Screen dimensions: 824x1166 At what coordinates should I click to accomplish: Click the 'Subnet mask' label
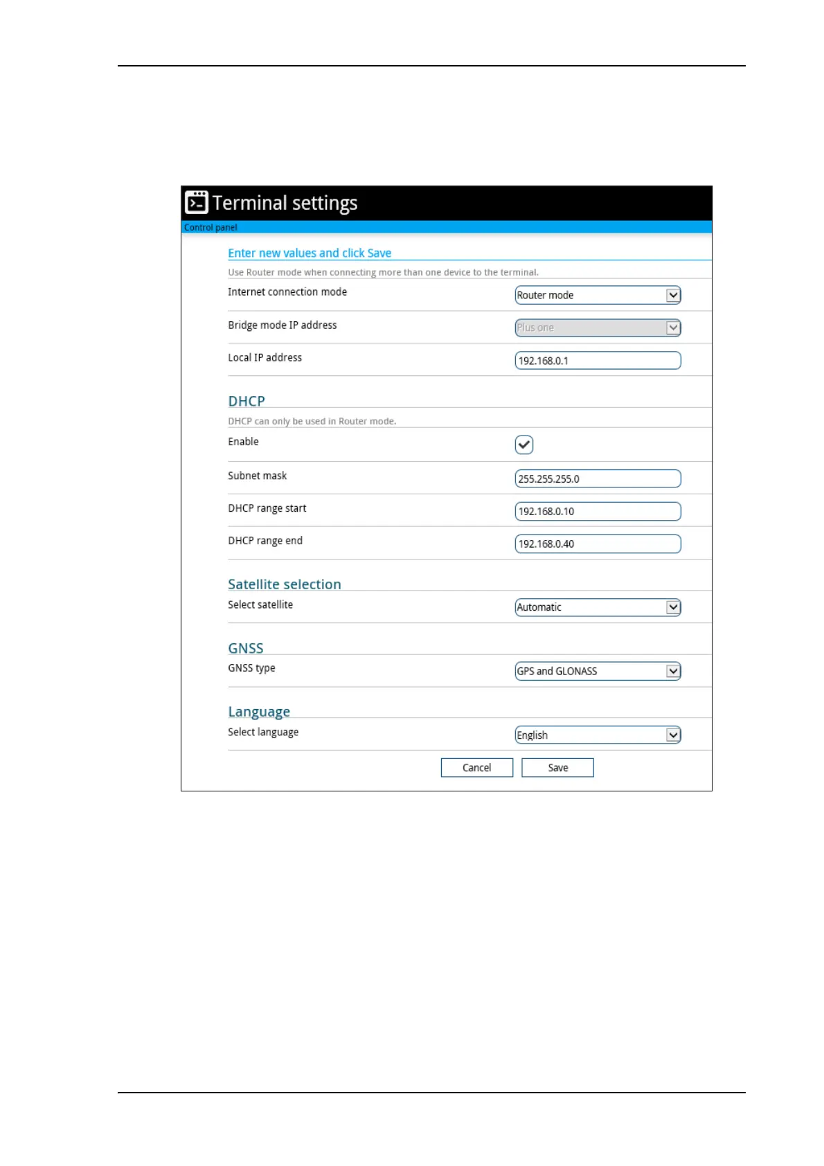coord(258,476)
